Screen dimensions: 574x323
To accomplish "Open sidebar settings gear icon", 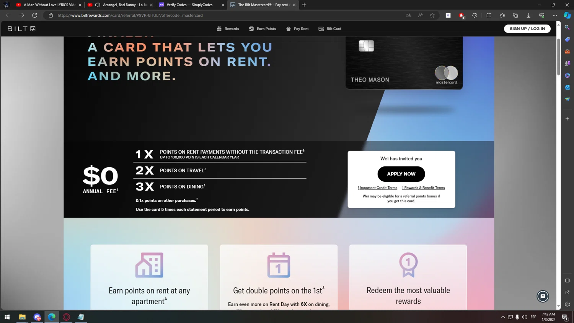I will click(567, 305).
